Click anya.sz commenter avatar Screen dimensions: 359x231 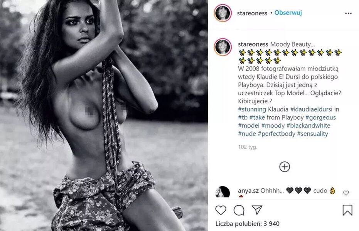pyautogui.click(x=222, y=192)
